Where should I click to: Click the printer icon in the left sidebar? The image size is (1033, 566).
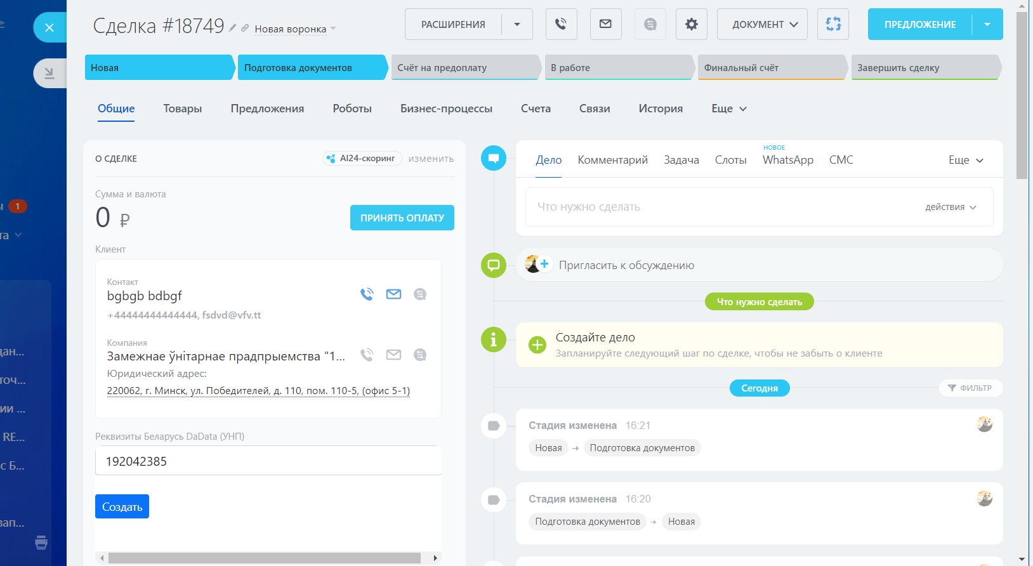coord(41,543)
